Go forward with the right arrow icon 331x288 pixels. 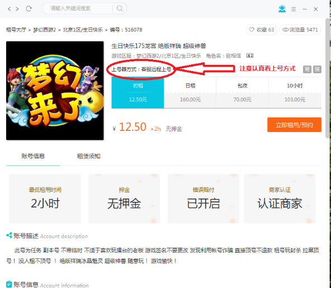[x=17, y=9]
